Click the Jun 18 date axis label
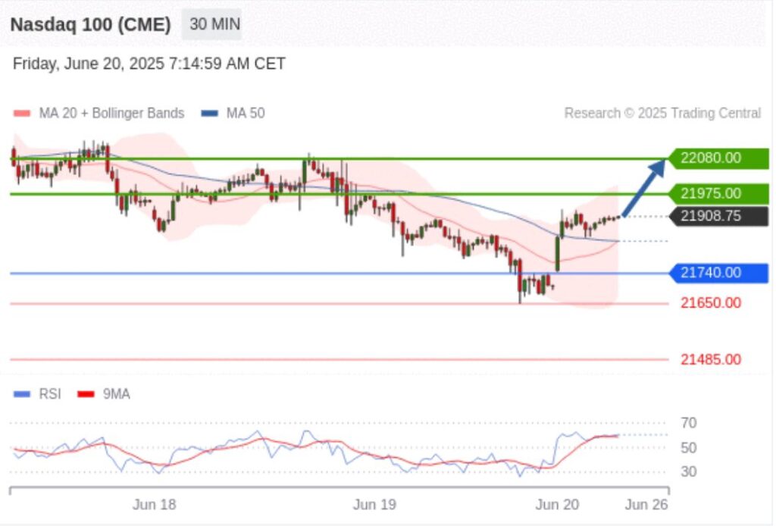This screenshot has width=776, height=526. [154, 505]
